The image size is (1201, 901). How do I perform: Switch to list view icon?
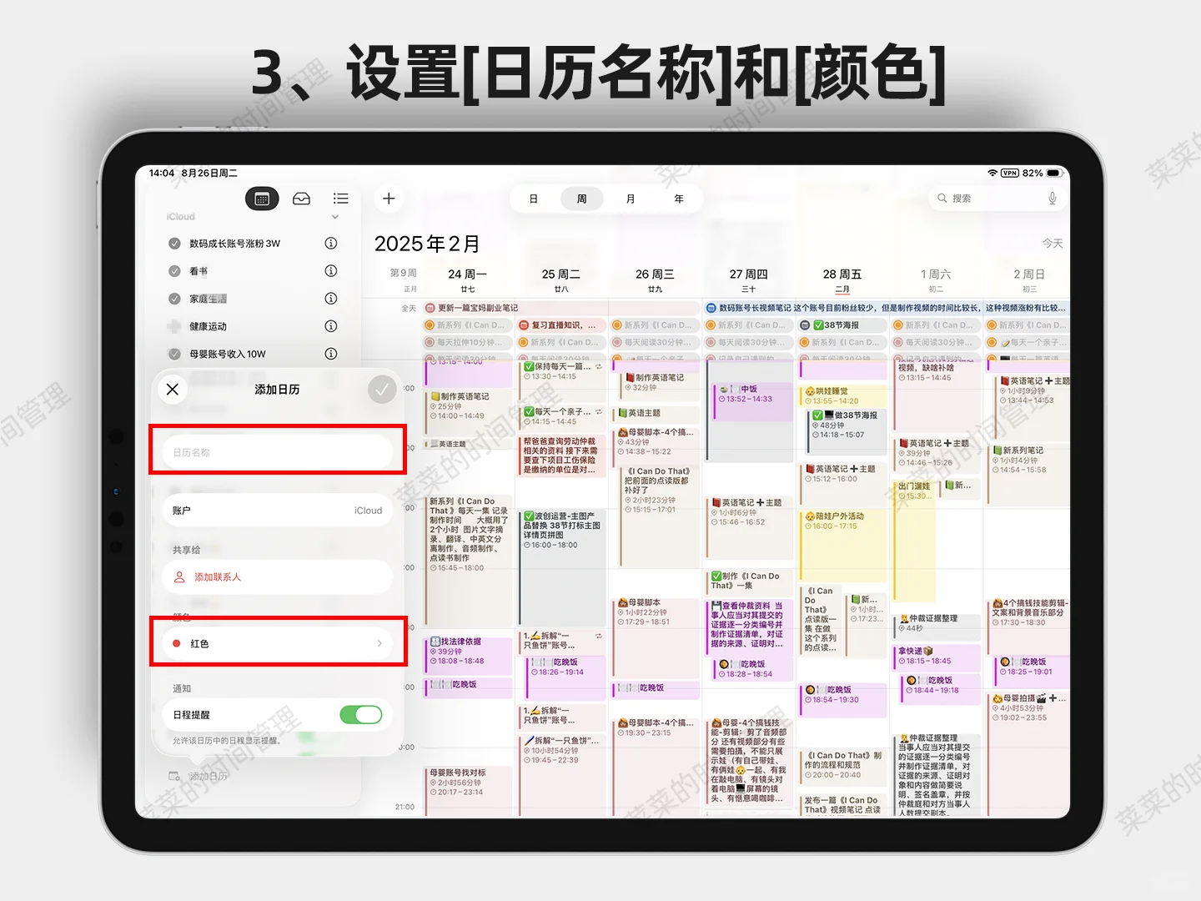[x=340, y=199]
